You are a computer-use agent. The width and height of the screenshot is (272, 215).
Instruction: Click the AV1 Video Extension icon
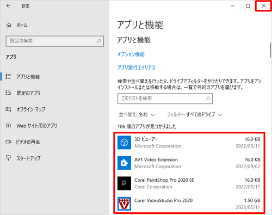click(124, 163)
